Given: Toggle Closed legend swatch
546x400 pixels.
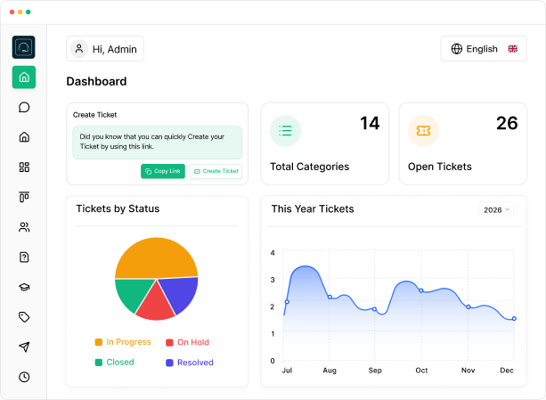Looking at the screenshot, I should click(x=99, y=363).
